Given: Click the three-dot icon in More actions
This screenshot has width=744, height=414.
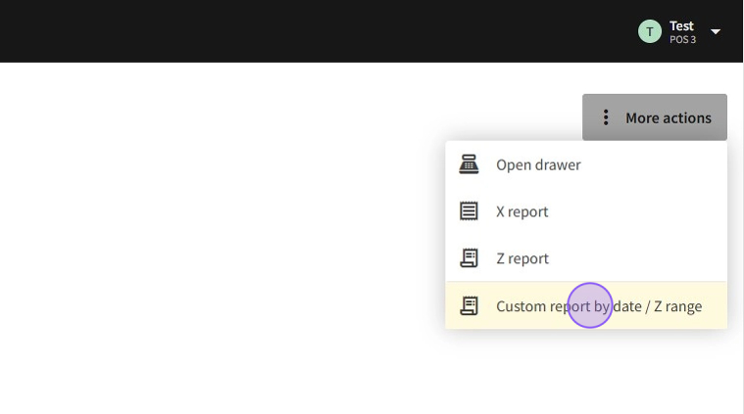Looking at the screenshot, I should pos(606,117).
